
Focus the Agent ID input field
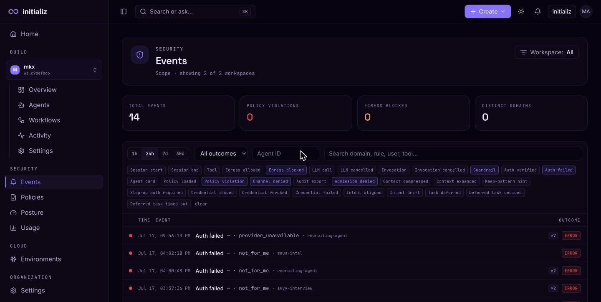point(286,154)
